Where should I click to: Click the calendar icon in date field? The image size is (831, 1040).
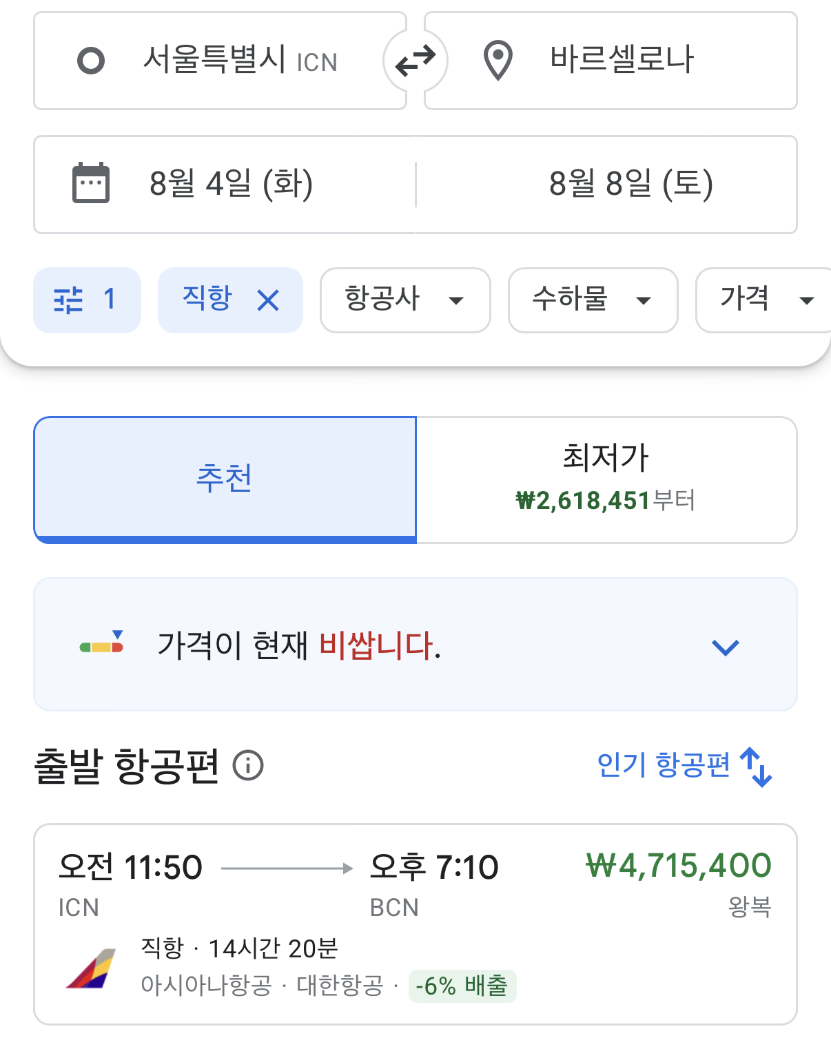(x=91, y=183)
